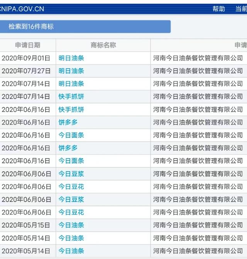Open 明日油条 trademark filed 2020年09月01日
The image size is (247, 259).
pos(71,58)
